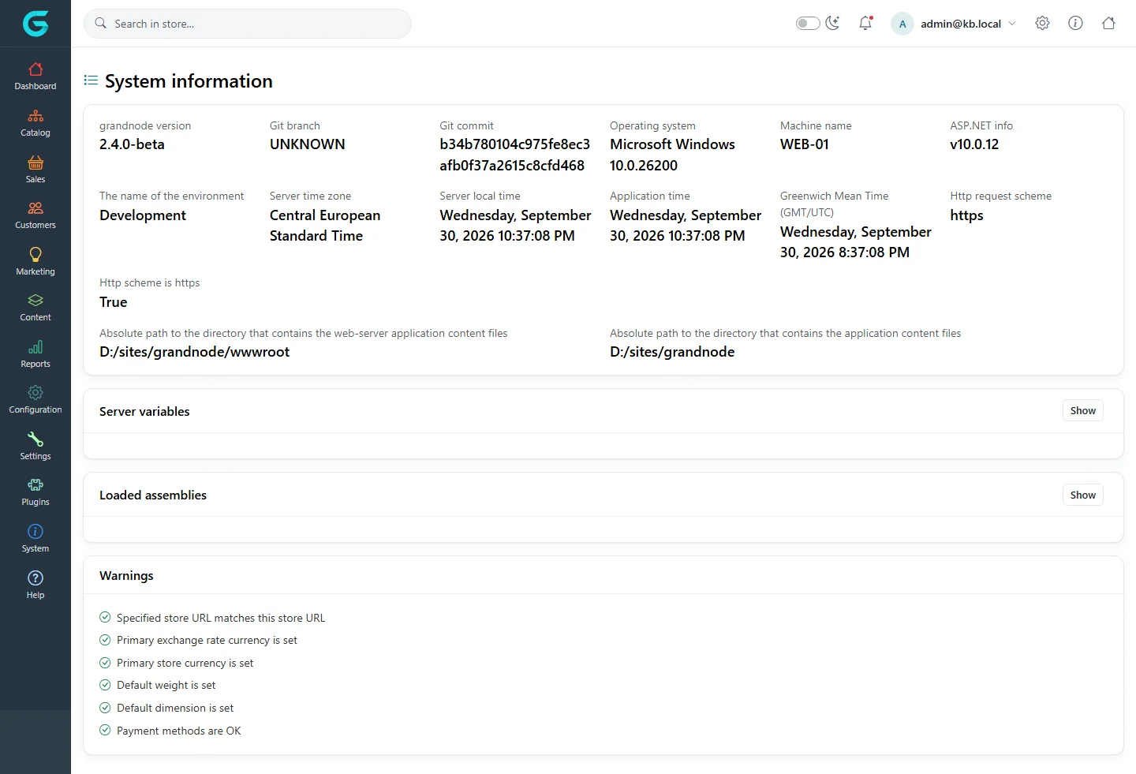Click the Microsoft Windows 10.0.26200 value
Viewport: 1136px width, 774px height.
point(672,155)
